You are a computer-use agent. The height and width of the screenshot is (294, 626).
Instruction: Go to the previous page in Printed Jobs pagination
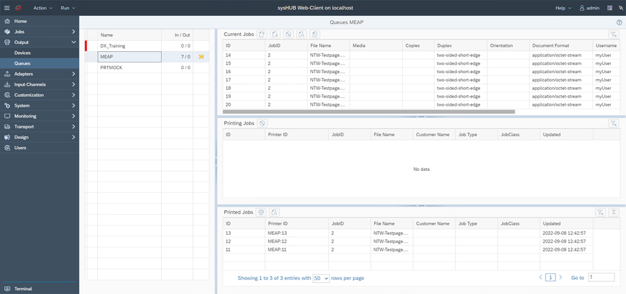541,277
